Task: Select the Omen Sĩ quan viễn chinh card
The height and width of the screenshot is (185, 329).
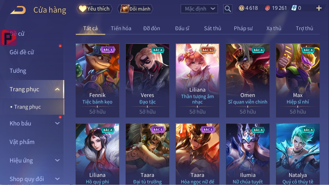Action: [x=248, y=81]
